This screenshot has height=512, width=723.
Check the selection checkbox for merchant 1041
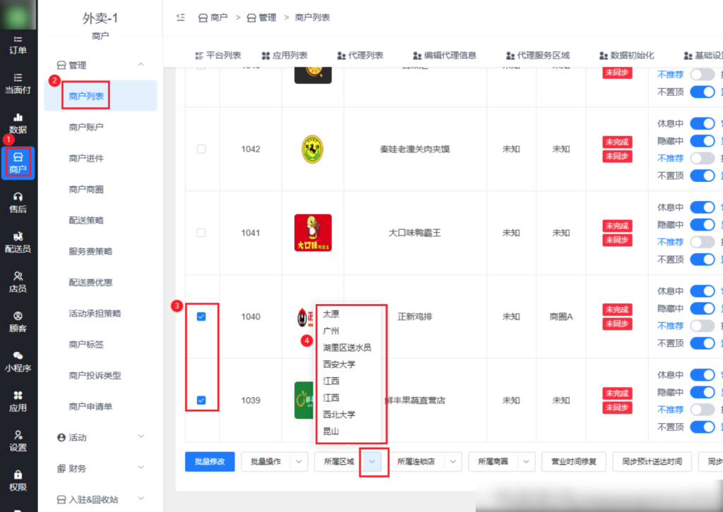click(203, 232)
